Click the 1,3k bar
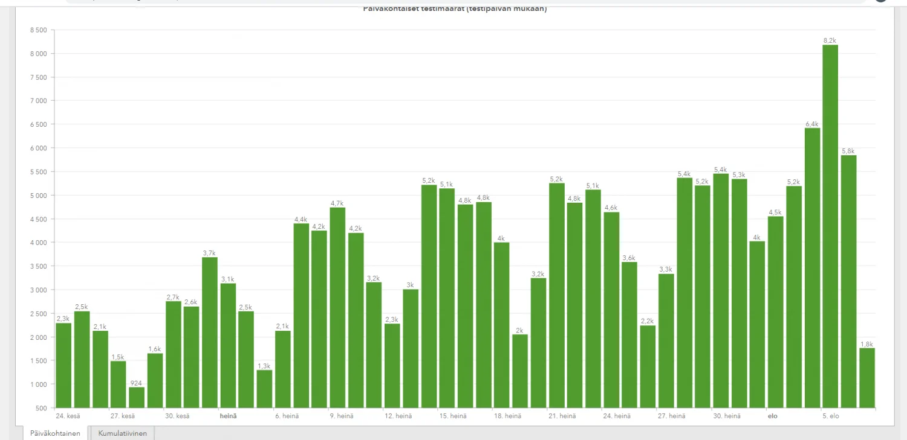The height and width of the screenshot is (440, 907). pos(264,389)
